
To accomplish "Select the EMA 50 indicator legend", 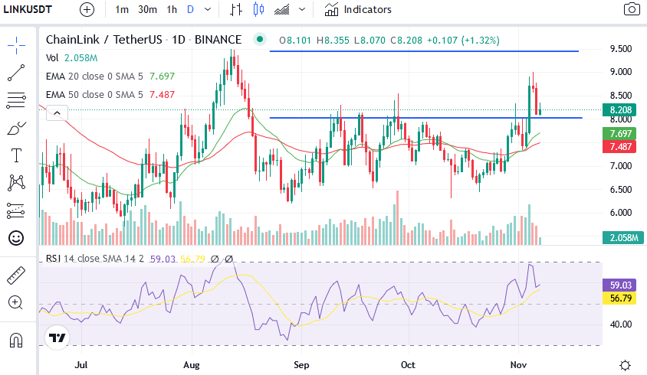I will [110, 95].
